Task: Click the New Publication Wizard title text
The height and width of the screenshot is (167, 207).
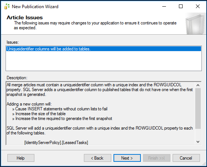Action: pos(35,6)
